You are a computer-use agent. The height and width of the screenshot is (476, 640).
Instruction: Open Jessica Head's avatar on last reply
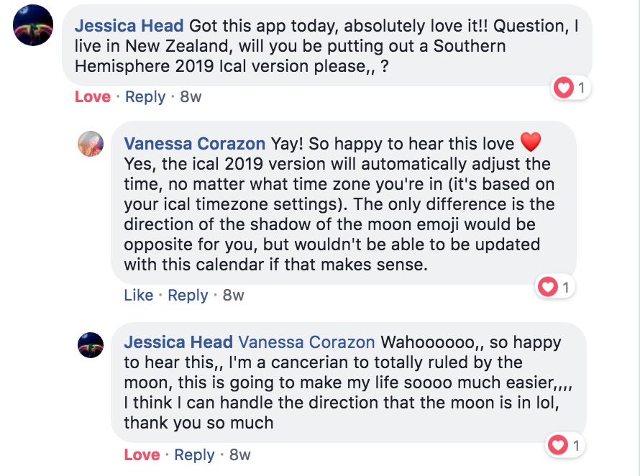coord(91,345)
